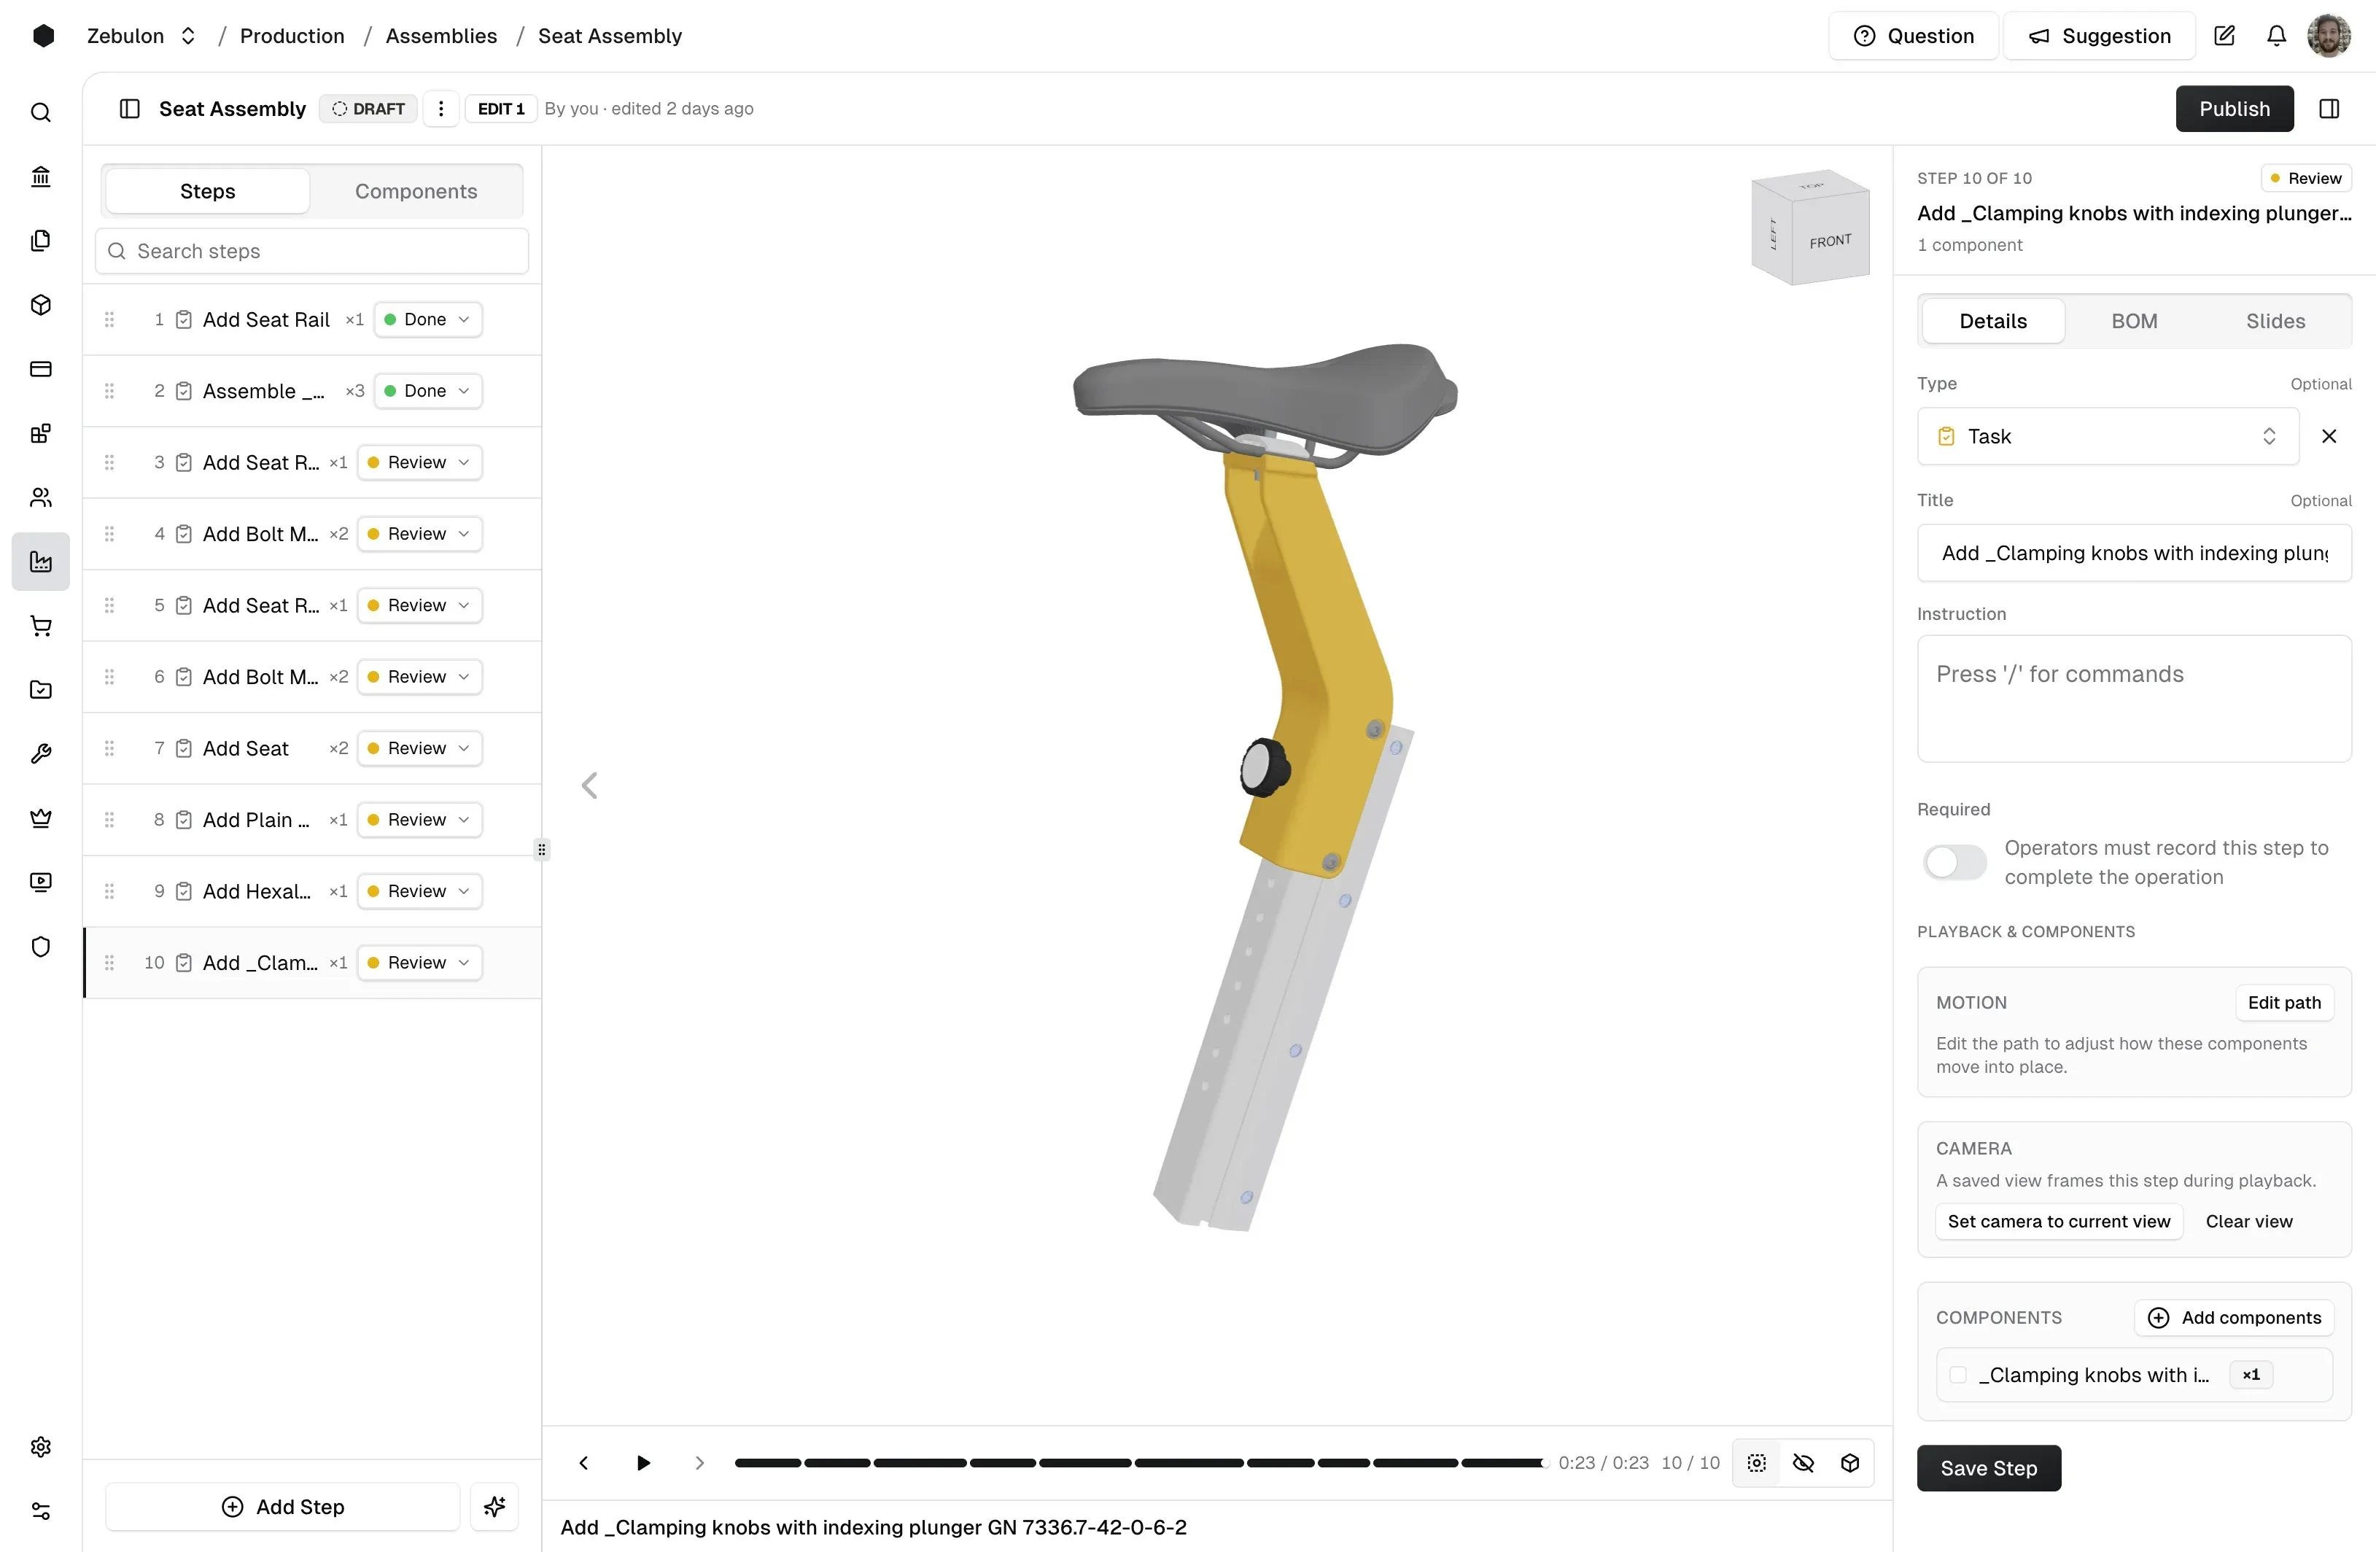Click the Save Step button

(x=1987, y=1467)
